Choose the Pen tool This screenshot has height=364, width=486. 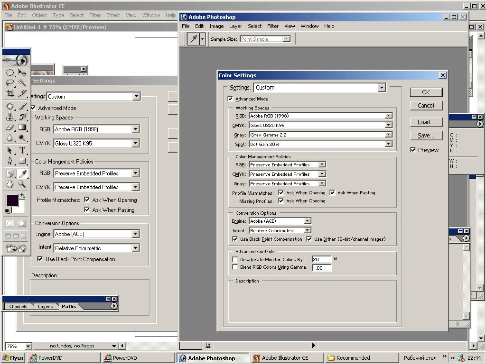coord(10,161)
